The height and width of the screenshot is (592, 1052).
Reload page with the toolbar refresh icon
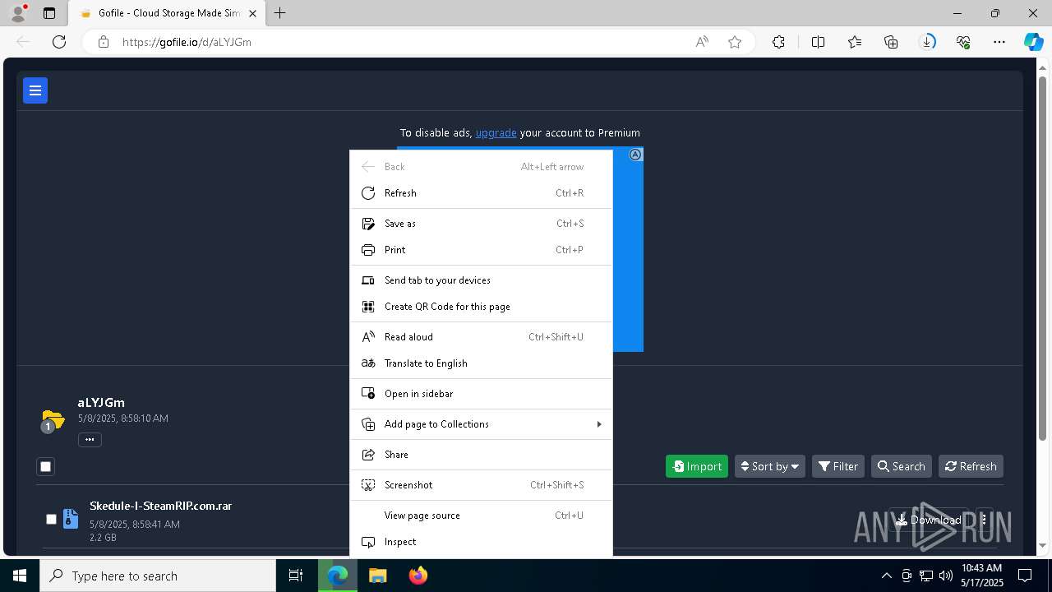(x=59, y=42)
